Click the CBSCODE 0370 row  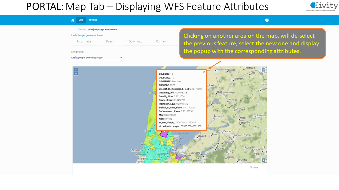pos(167,85)
